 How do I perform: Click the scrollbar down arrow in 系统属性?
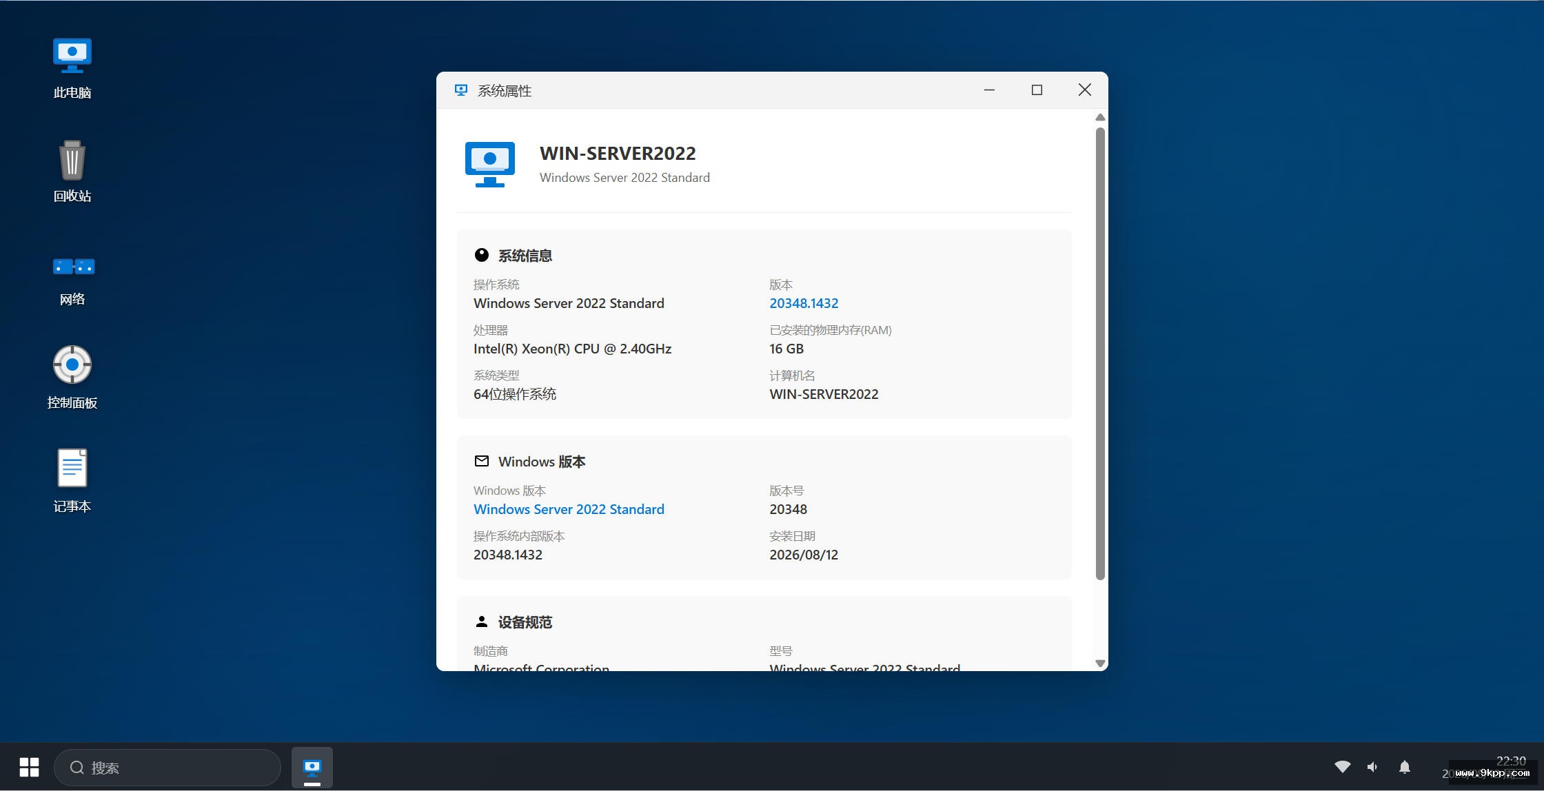coord(1100,664)
